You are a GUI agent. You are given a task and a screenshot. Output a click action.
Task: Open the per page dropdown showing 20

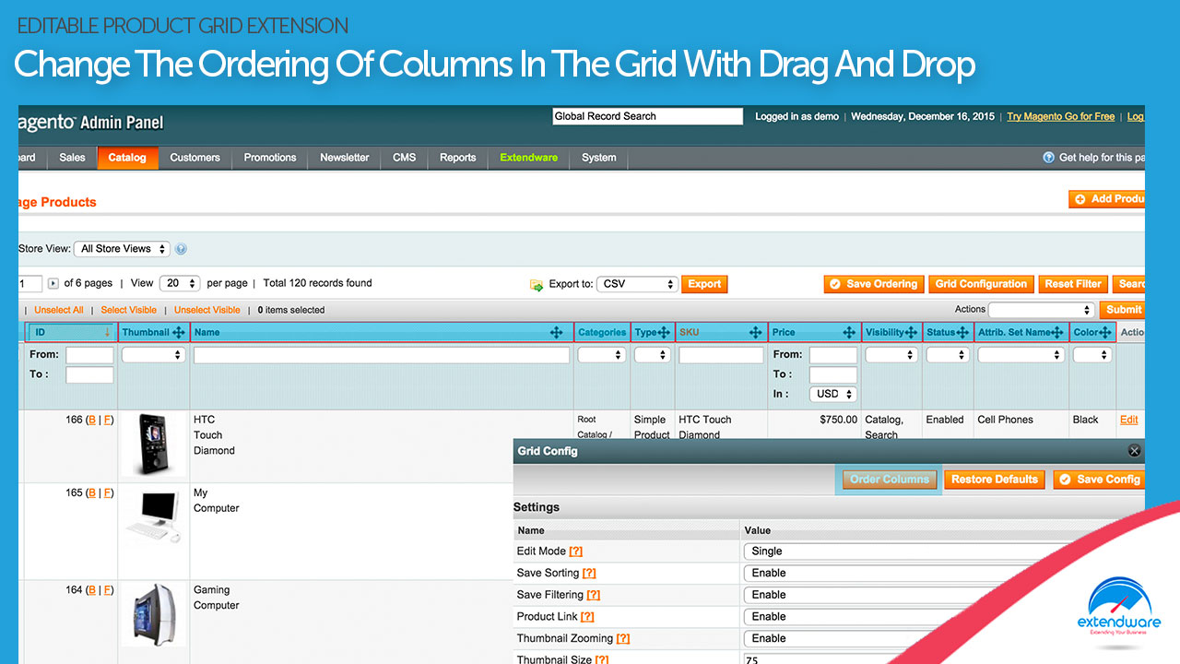[x=179, y=283]
